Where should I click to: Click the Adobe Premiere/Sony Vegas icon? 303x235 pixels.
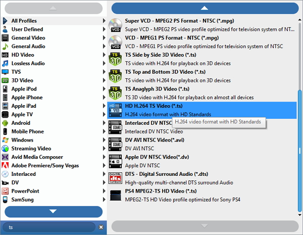5,166
